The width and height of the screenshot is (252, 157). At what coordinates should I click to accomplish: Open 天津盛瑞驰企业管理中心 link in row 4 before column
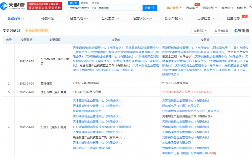tap(96, 100)
